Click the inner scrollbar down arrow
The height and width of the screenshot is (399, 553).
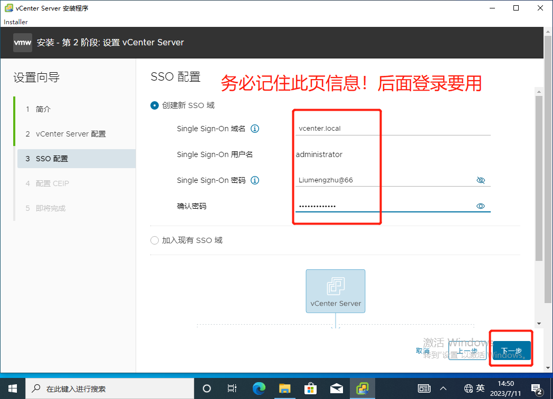[539, 323]
